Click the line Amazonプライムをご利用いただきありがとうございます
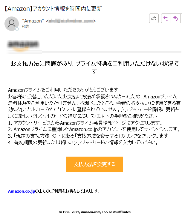This screenshot has width=182, height=216. 65,90
